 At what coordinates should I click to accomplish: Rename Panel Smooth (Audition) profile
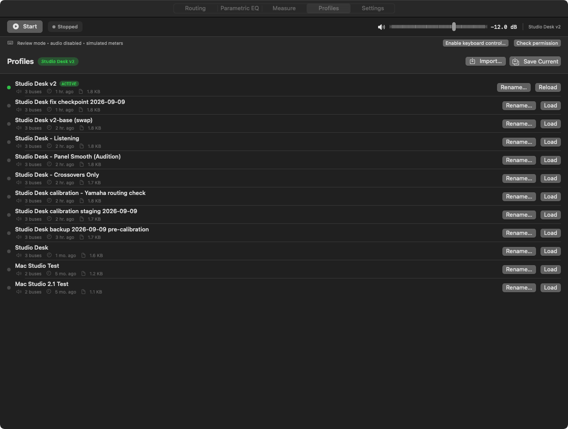[519, 160]
